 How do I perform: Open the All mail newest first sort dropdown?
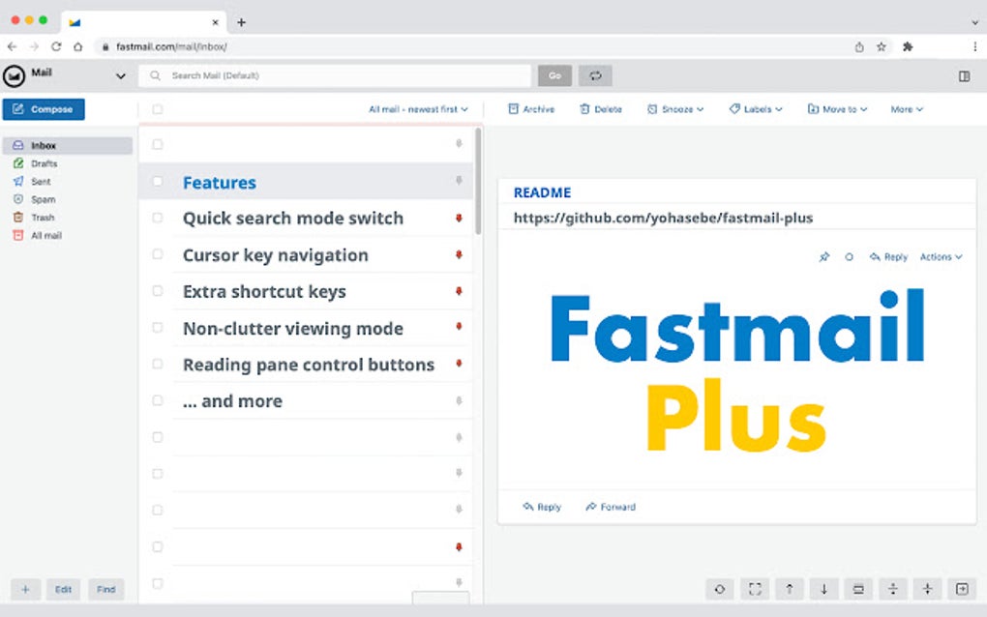click(x=418, y=109)
